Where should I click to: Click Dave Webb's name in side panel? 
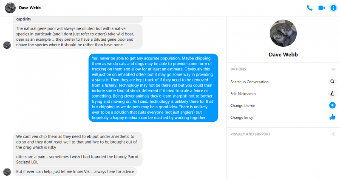click(x=283, y=54)
